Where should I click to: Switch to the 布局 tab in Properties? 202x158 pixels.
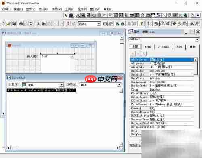coord(179,47)
